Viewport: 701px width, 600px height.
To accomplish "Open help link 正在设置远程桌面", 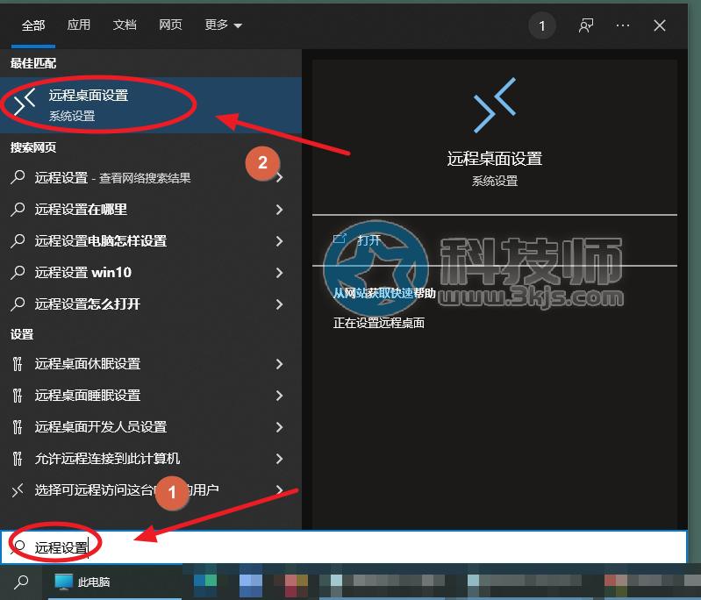I will [x=379, y=323].
